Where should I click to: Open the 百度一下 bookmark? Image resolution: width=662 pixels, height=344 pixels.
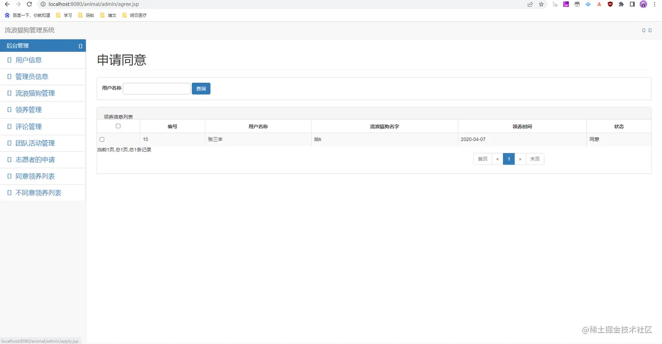(x=27, y=15)
